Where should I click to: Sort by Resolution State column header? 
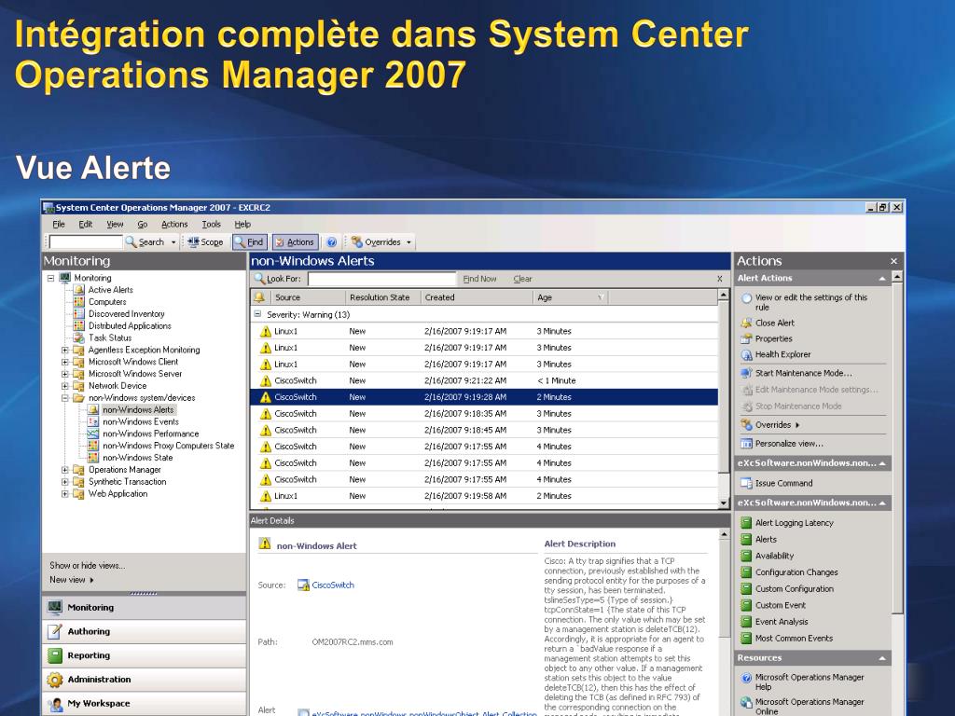coord(381,297)
